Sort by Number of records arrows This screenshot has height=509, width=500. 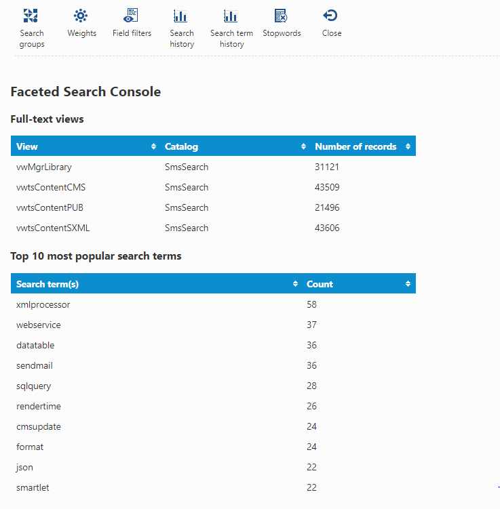(x=408, y=146)
